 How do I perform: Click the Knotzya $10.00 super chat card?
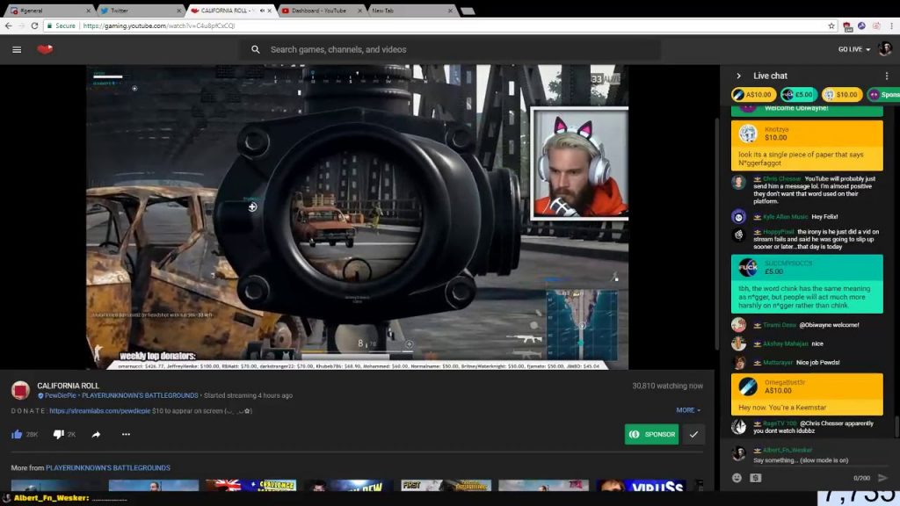807,145
